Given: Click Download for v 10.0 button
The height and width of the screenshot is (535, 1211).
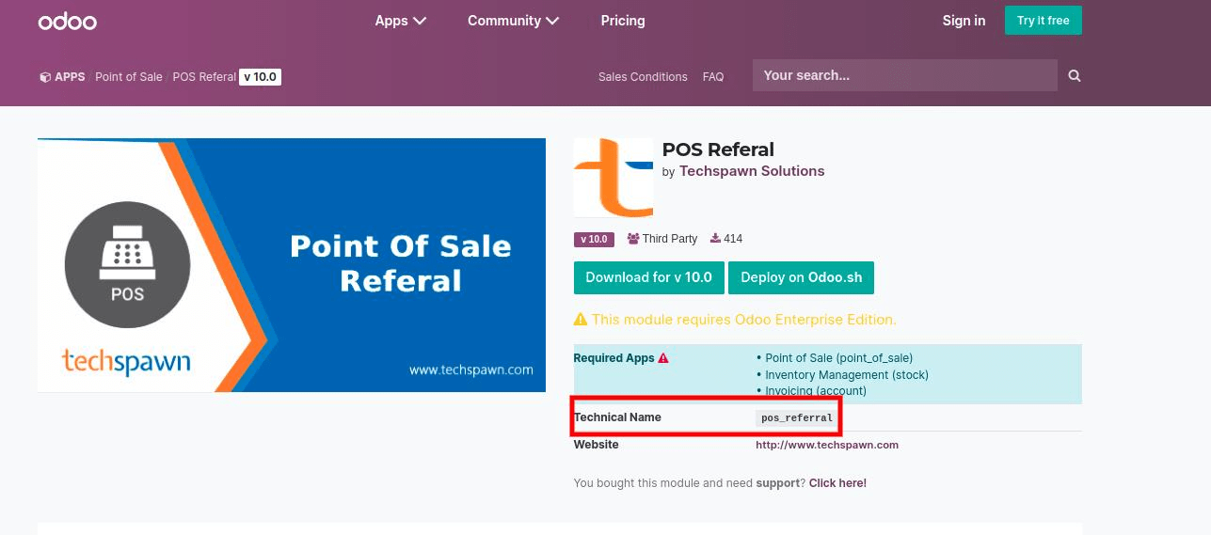Looking at the screenshot, I should coord(648,277).
